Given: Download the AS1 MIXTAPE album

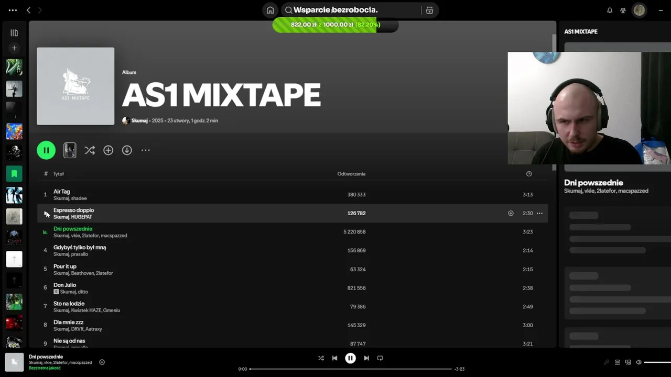Looking at the screenshot, I should (127, 150).
